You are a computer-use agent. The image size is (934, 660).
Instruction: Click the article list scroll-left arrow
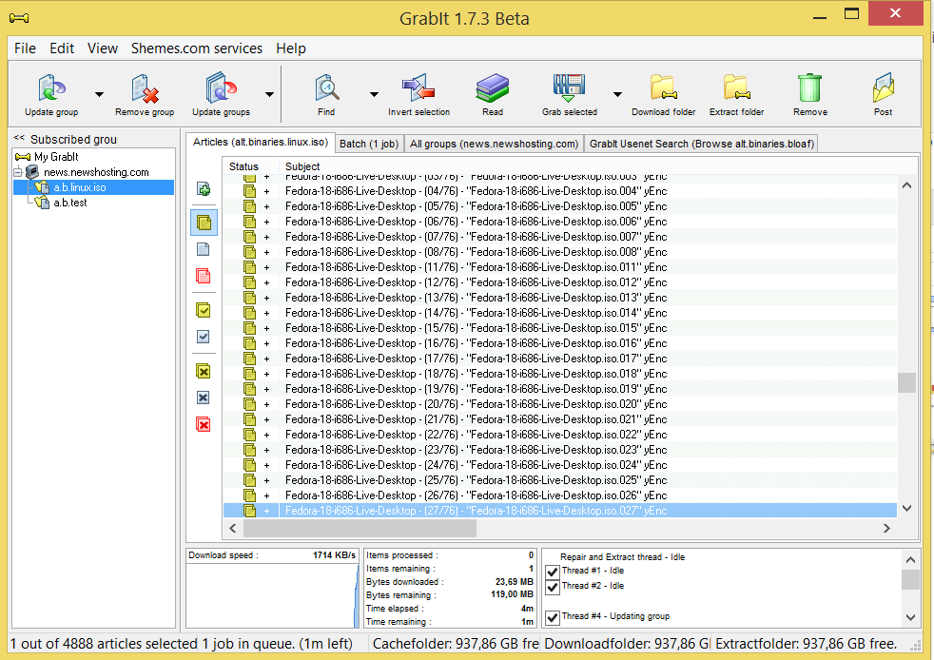coord(233,528)
